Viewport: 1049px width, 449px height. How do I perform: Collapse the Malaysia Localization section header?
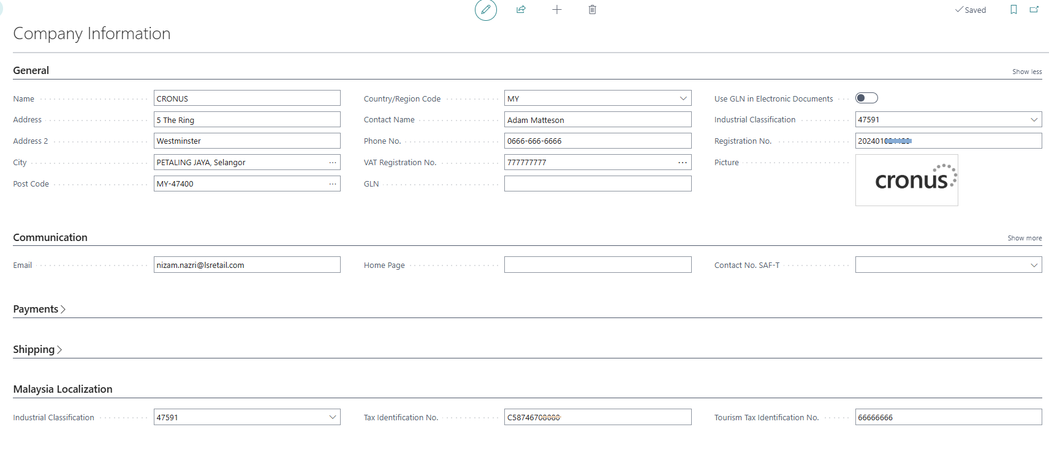[62, 390]
